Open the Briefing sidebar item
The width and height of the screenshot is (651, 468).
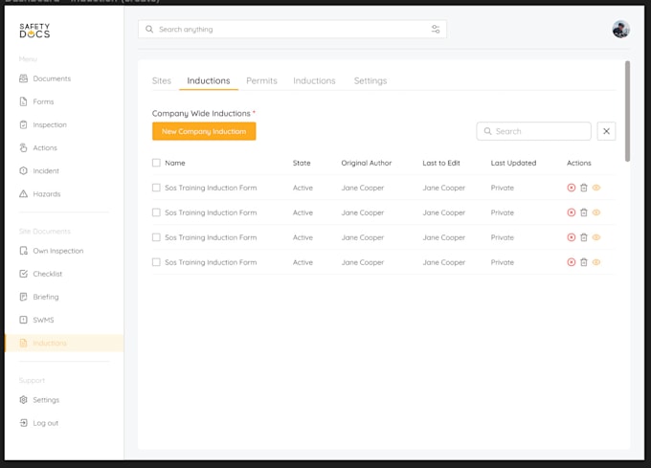[39, 297]
